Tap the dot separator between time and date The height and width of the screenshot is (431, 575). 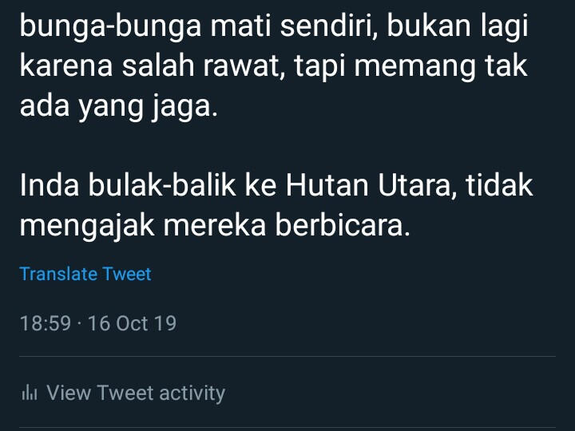(x=79, y=324)
